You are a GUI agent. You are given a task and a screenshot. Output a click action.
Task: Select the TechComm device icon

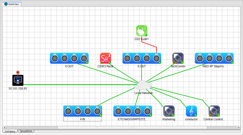point(178,58)
